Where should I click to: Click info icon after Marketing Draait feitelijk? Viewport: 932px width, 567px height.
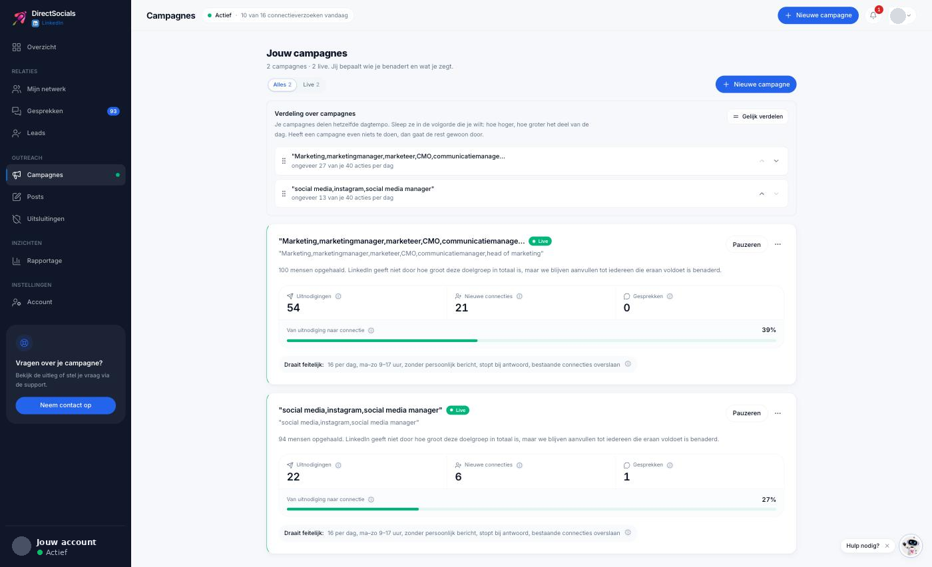click(628, 364)
